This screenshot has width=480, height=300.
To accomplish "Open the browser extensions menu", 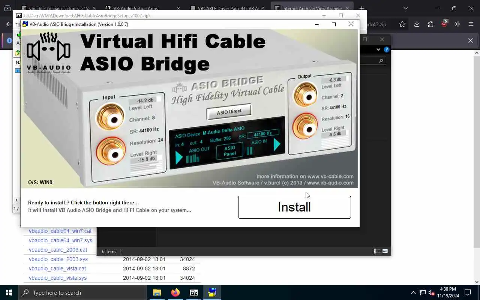I will [430, 24].
